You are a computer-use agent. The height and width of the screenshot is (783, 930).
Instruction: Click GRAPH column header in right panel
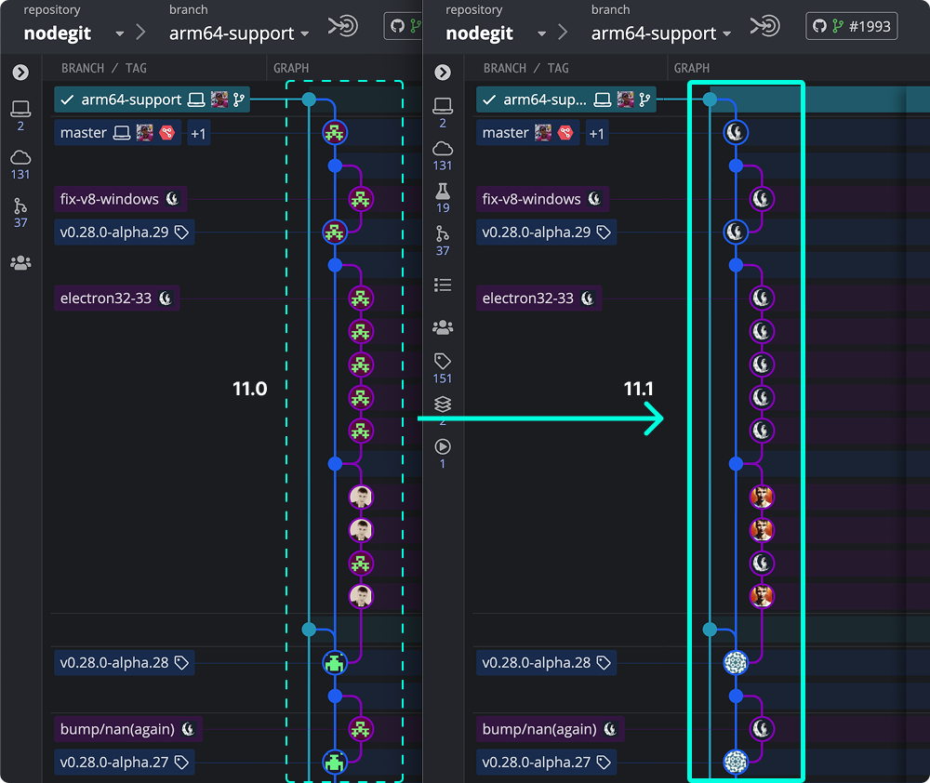[692, 68]
